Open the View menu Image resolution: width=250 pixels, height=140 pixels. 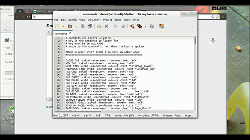(x=82, y=20)
